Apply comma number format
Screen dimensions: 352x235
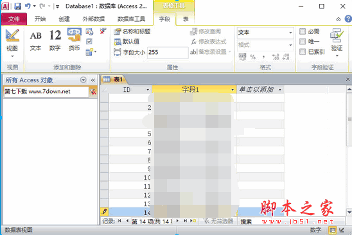tap(263, 57)
